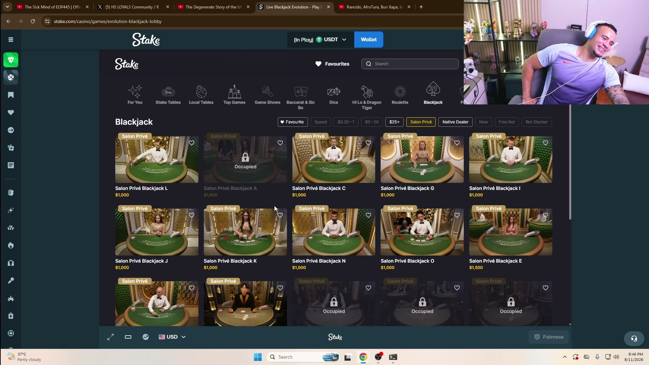Viewport: 649px width, 365px height.
Task: Open a new browser tab
Action: click(421, 7)
